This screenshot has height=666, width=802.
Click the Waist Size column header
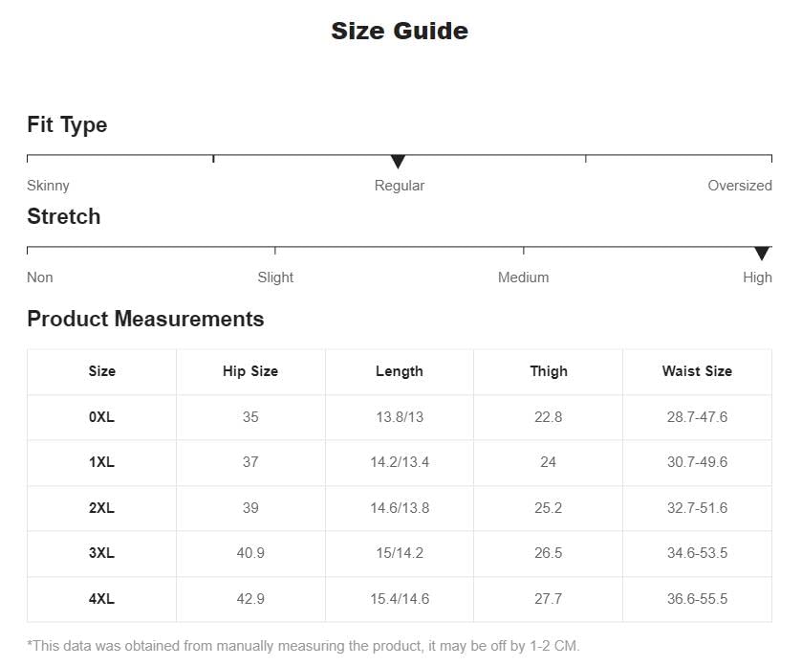pyautogui.click(x=697, y=371)
